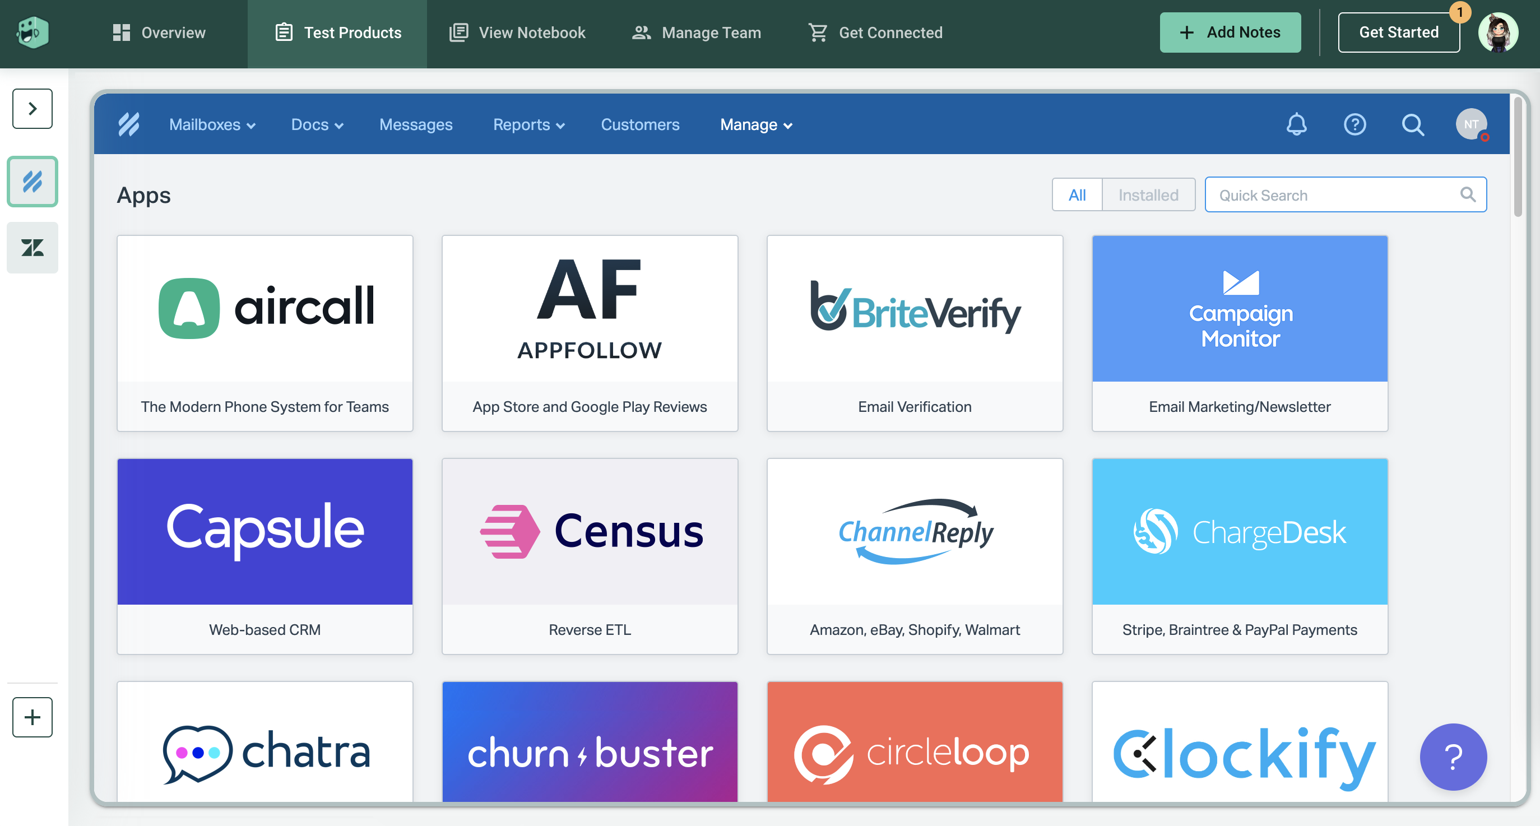
Task: Open the NT user avatar menu
Action: click(1471, 124)
